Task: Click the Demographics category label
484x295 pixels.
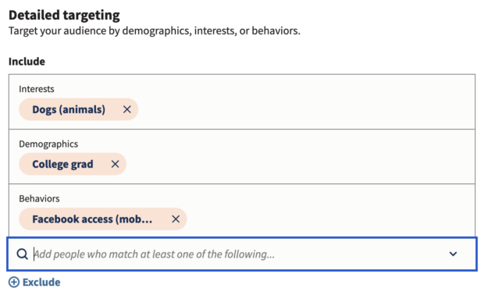Action: point(48,144)
